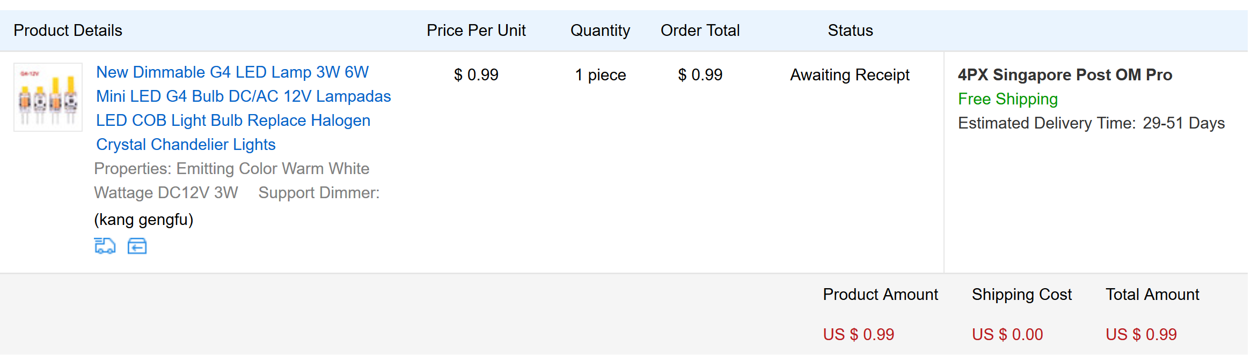Click the 1 piece quantity value
Viewport: 1251px width, 361px height.
tap(601, 75)
